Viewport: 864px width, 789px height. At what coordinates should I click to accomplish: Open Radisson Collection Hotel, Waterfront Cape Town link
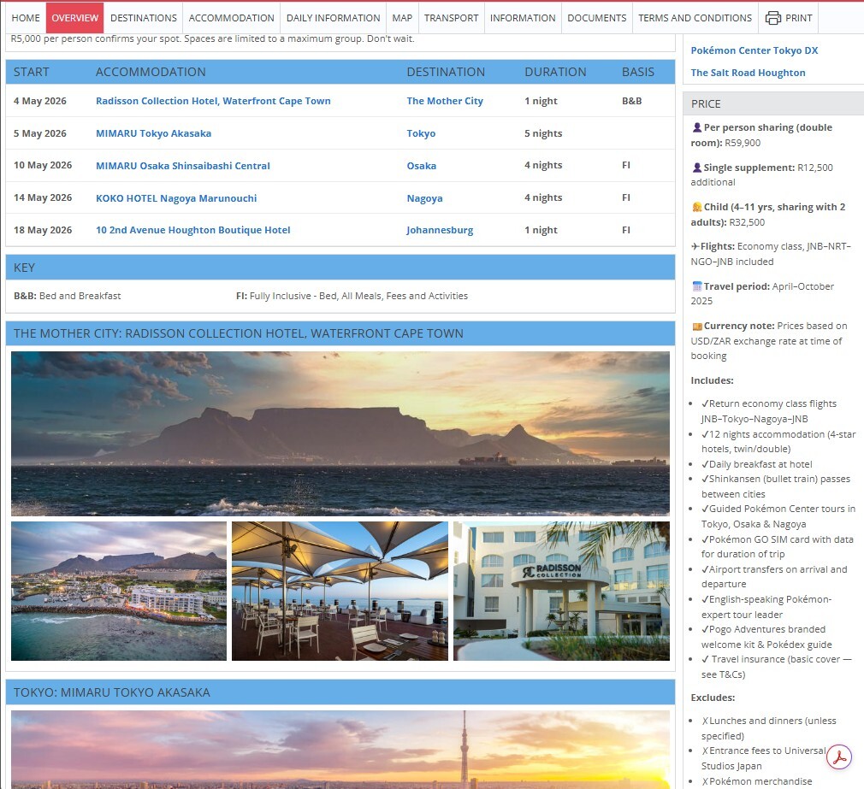213,101
